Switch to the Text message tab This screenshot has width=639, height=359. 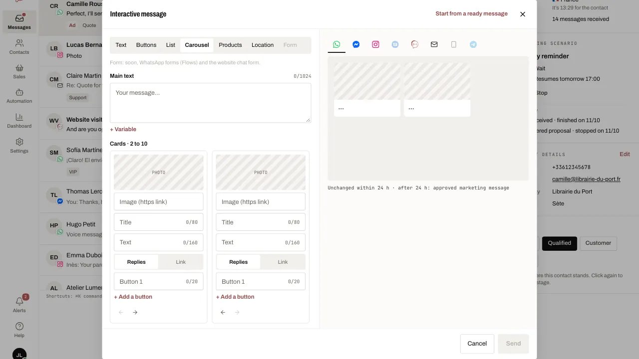pyautogui.click(x=121, y=45)
